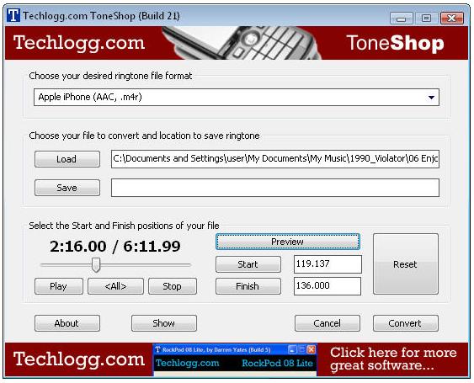Click the Save button
This screenshot has height=383, width=474.
67,188
